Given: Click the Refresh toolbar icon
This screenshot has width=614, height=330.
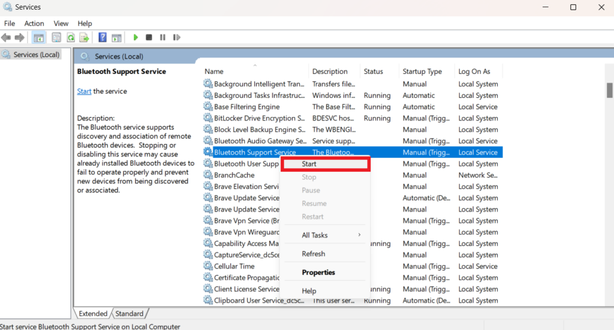Looking at the screenshot, I should click(71, 38).
